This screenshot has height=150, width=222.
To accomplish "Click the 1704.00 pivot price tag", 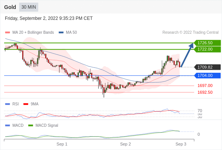I will 207,75.
